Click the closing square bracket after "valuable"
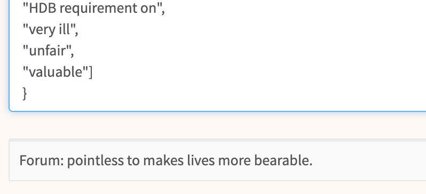The image size is (426, 194). pos(90,72)
